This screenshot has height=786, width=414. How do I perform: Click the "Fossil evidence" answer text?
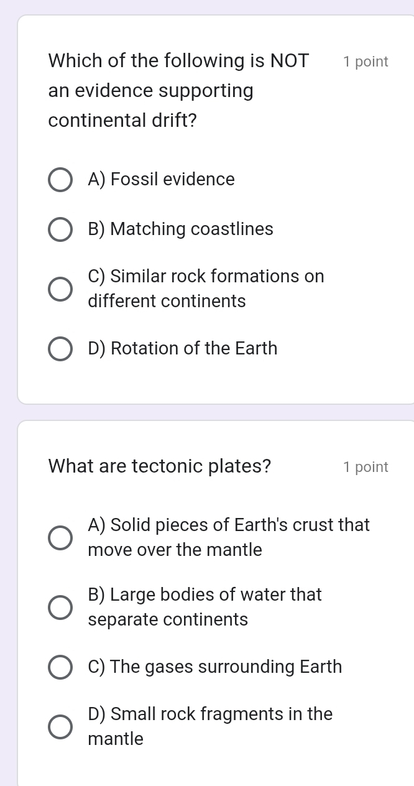click(x=162, y=180)
